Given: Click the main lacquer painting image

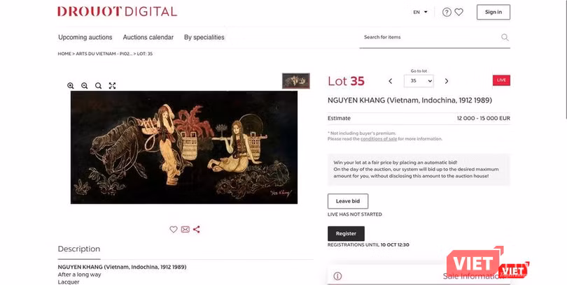Looking at the screenshot, I should coord(184,147).
